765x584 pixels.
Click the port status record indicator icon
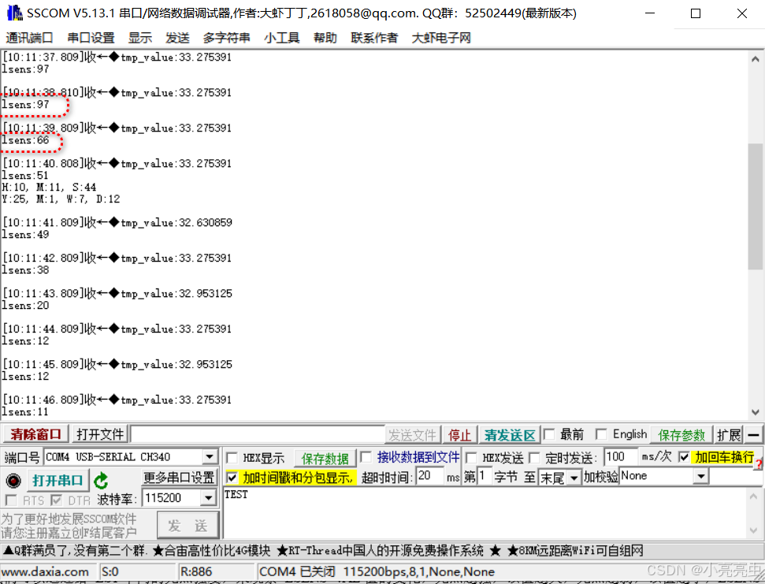point(13,481)
